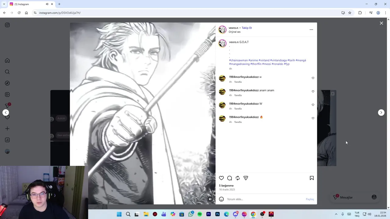Open a new browser tab

click(x=59, y=4)
